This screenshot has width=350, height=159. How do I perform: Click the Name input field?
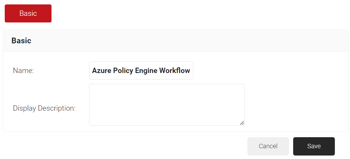point(141,70)
